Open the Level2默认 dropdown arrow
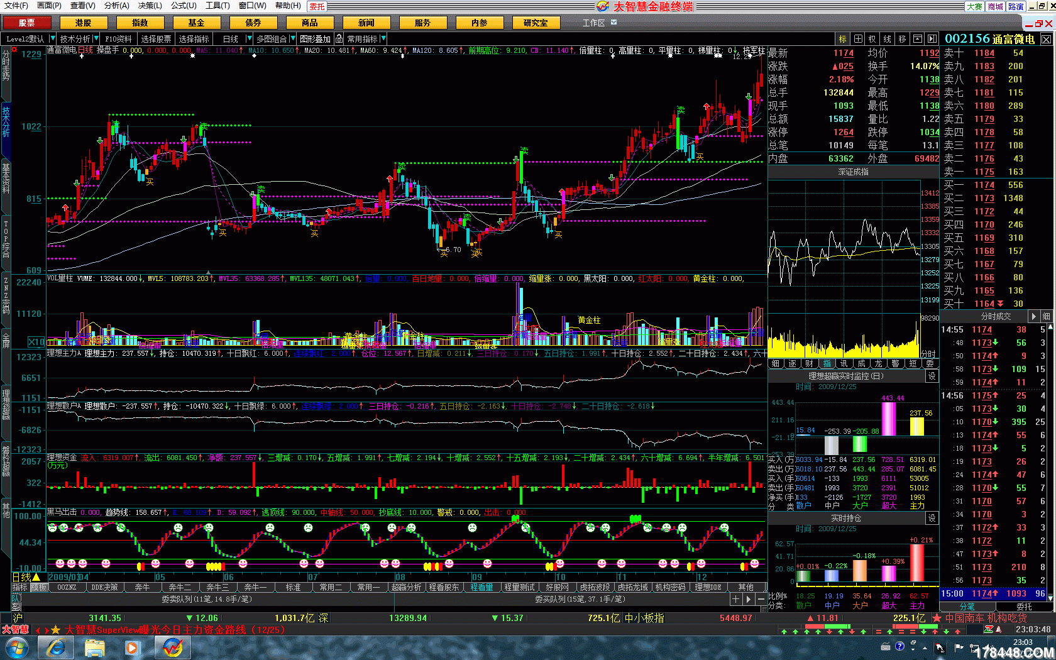The height and width of the screenshot is (660, 1056). point(52,39)
